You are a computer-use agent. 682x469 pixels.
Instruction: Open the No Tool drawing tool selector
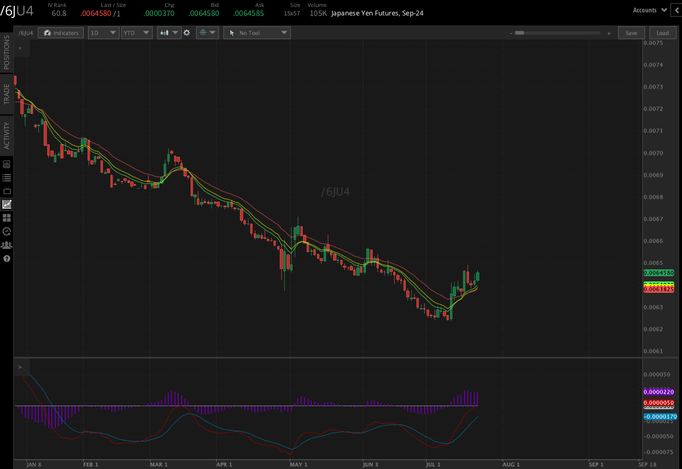[256, 33]
